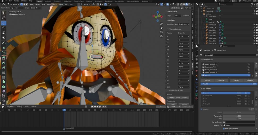The image size is (258, 135).
Task: Open the Render menu
Action: point(17,1)
